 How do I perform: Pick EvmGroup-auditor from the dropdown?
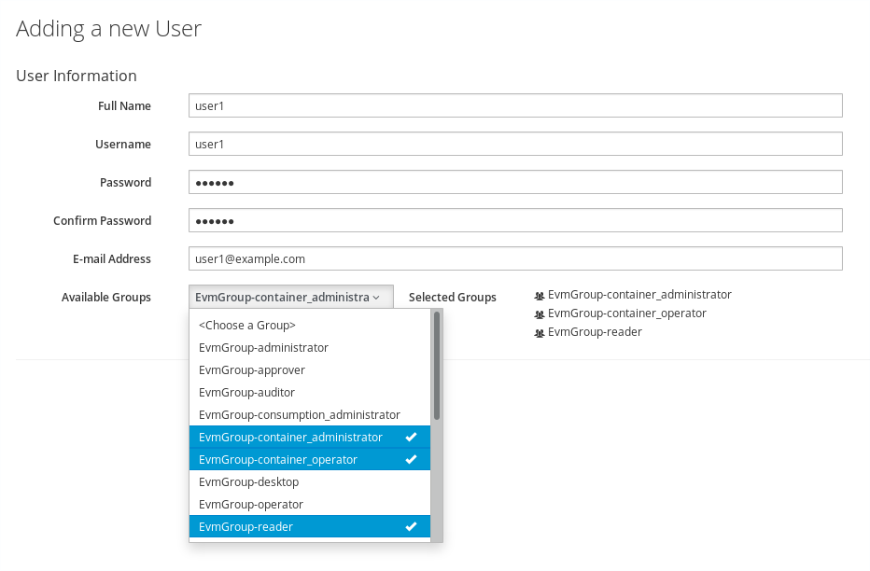click(246, 393)
